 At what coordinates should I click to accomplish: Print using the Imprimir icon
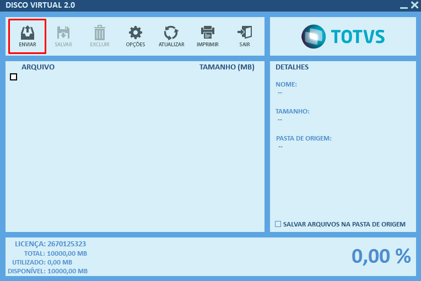pos(208,36)
